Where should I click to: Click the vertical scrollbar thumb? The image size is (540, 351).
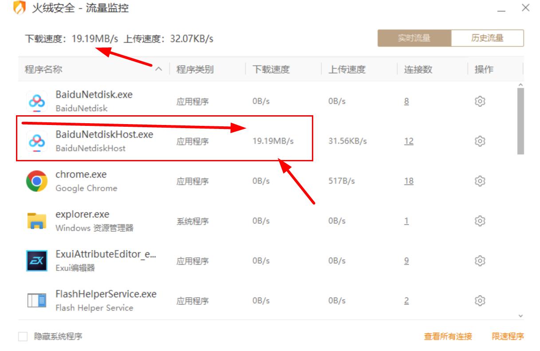[520, 121]
